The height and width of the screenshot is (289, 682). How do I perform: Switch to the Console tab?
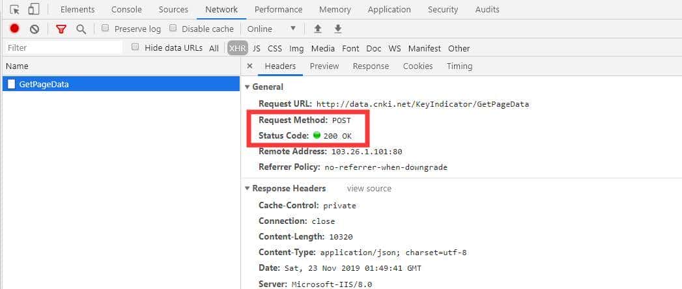coord(126,10)
